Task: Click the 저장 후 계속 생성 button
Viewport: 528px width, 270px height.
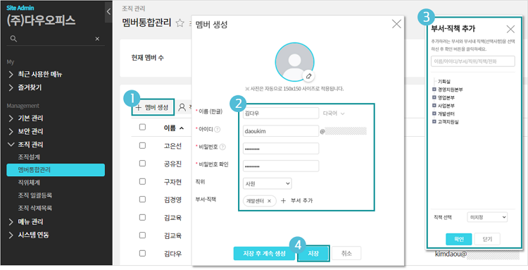Action: tap(264, 254)
